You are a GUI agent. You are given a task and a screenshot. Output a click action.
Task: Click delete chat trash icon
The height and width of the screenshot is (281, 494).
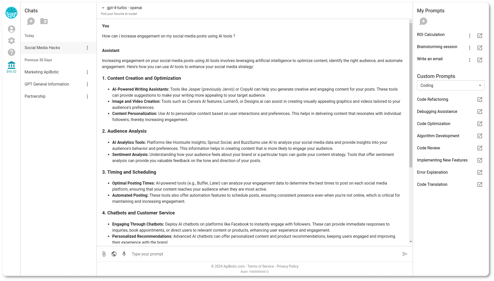(x=44, y=21)
